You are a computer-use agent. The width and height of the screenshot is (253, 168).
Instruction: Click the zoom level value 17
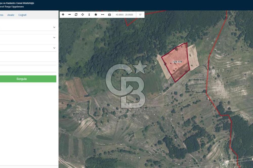140,15
